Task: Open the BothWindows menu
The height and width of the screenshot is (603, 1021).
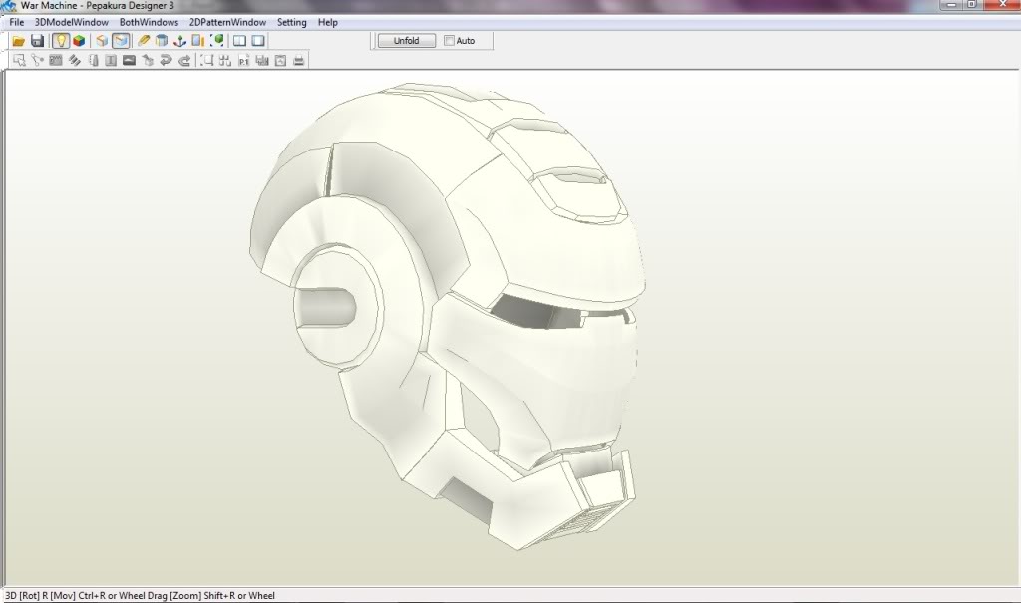Action: tap(150, 22)
